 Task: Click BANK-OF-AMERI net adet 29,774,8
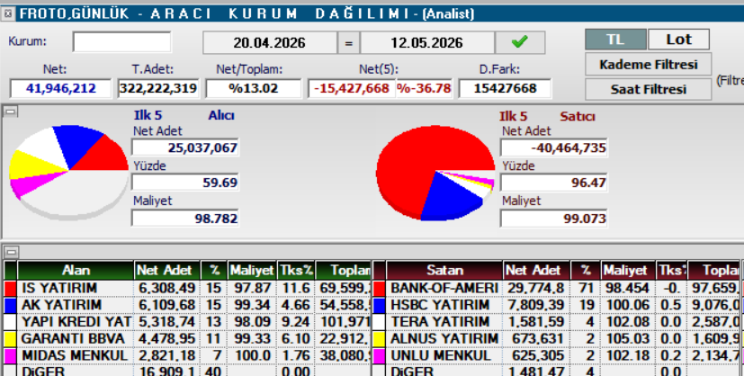pos(536,288)
